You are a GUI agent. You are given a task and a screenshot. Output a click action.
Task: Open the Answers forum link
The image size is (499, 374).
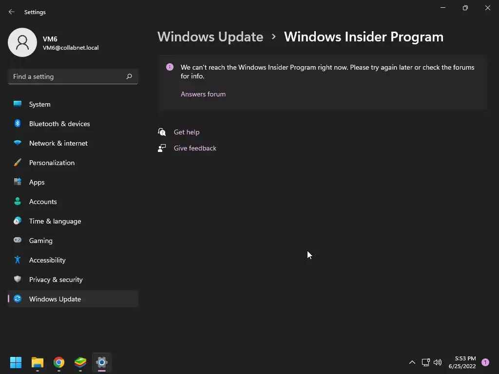(203, 94)
